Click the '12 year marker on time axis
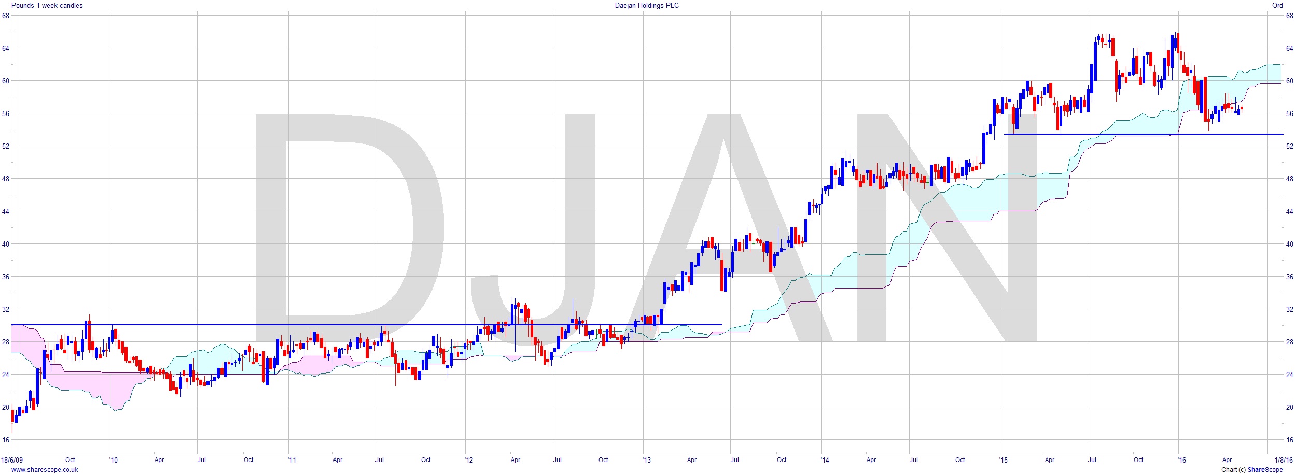The width and height of the screenshot is (1295, 474). 468,460
